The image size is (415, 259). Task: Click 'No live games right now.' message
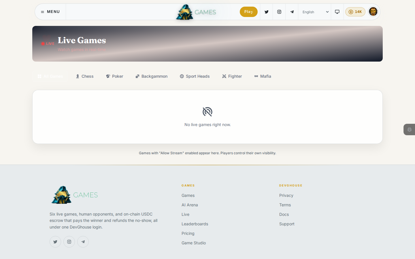click(x=207, y=125)
